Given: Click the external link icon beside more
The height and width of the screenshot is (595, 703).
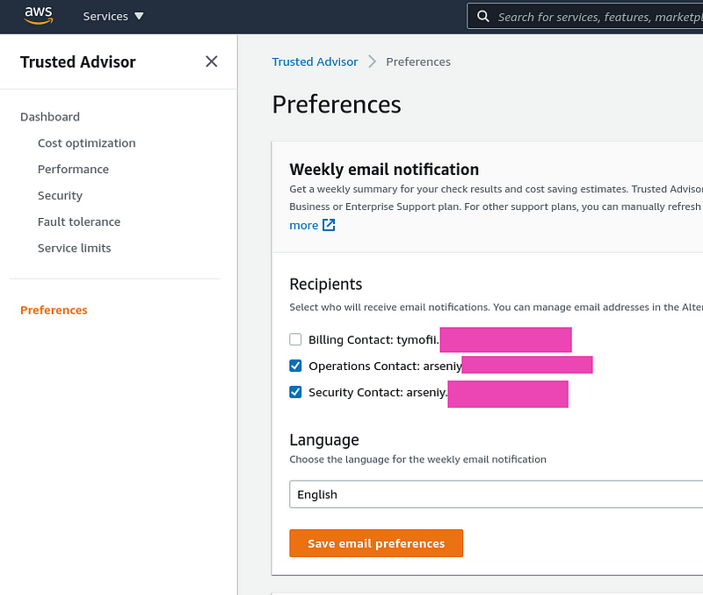Looking at the screenshot, I should point(329,225).
